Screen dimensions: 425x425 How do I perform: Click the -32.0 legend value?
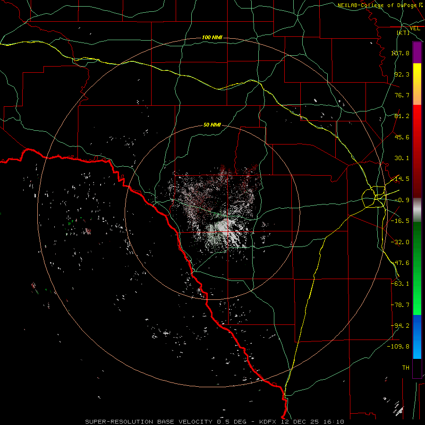point(400,242)
